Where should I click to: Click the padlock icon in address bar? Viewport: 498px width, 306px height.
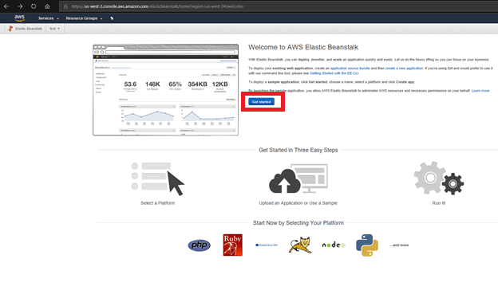(x=65, y=6)
